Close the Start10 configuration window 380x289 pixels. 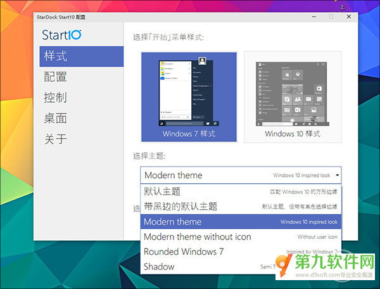click(x=349, y=16)
